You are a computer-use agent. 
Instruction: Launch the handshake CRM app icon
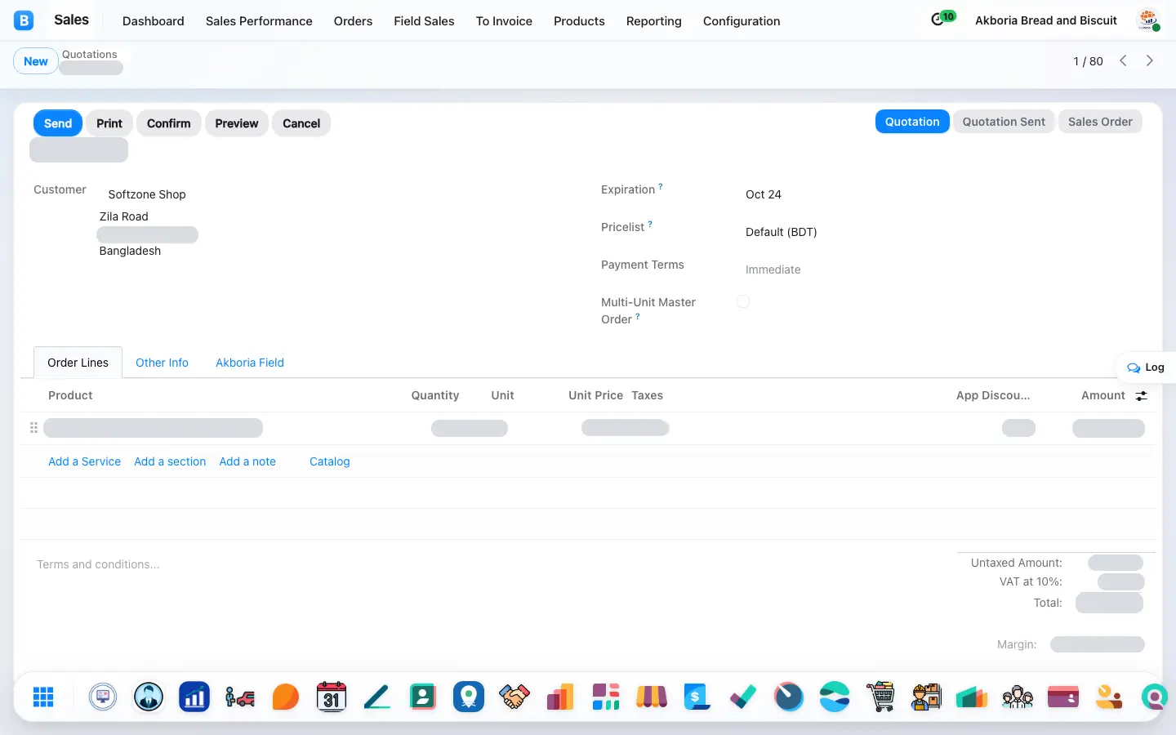(x=514, y=697)
